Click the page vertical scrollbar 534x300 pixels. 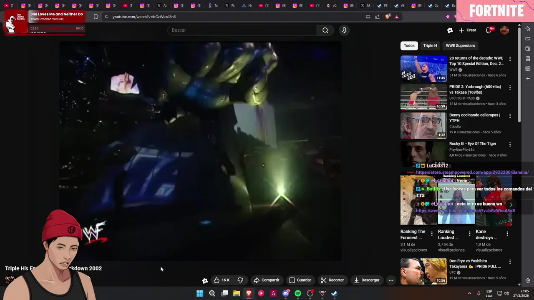[519, 75]
